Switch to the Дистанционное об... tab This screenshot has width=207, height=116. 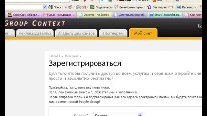coord(130,15)
